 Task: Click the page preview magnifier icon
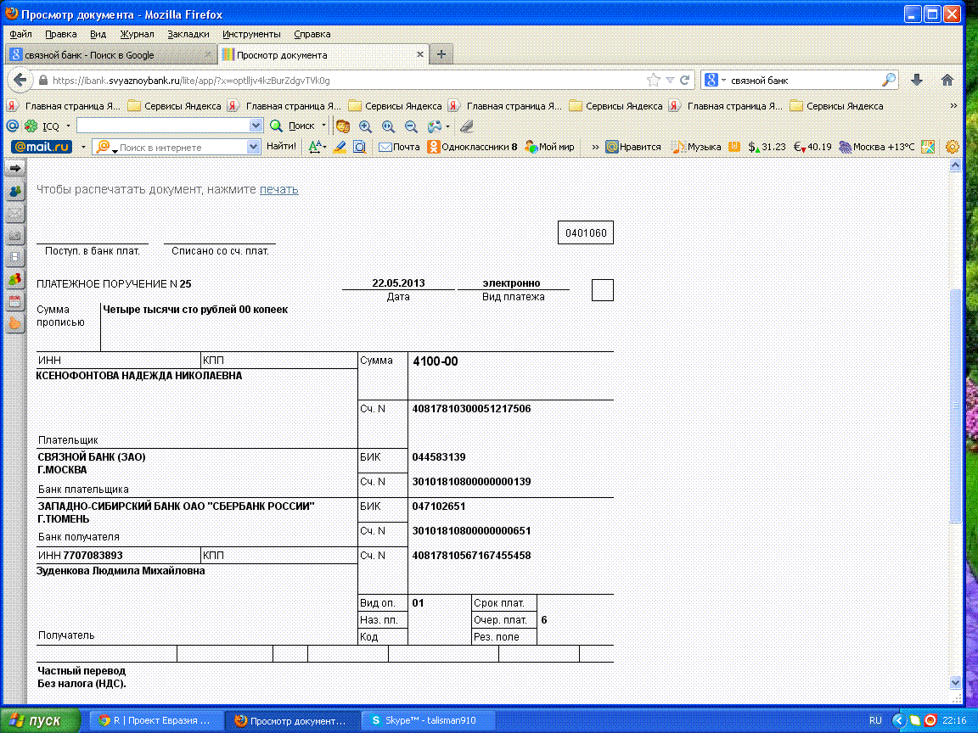[359, 147]
